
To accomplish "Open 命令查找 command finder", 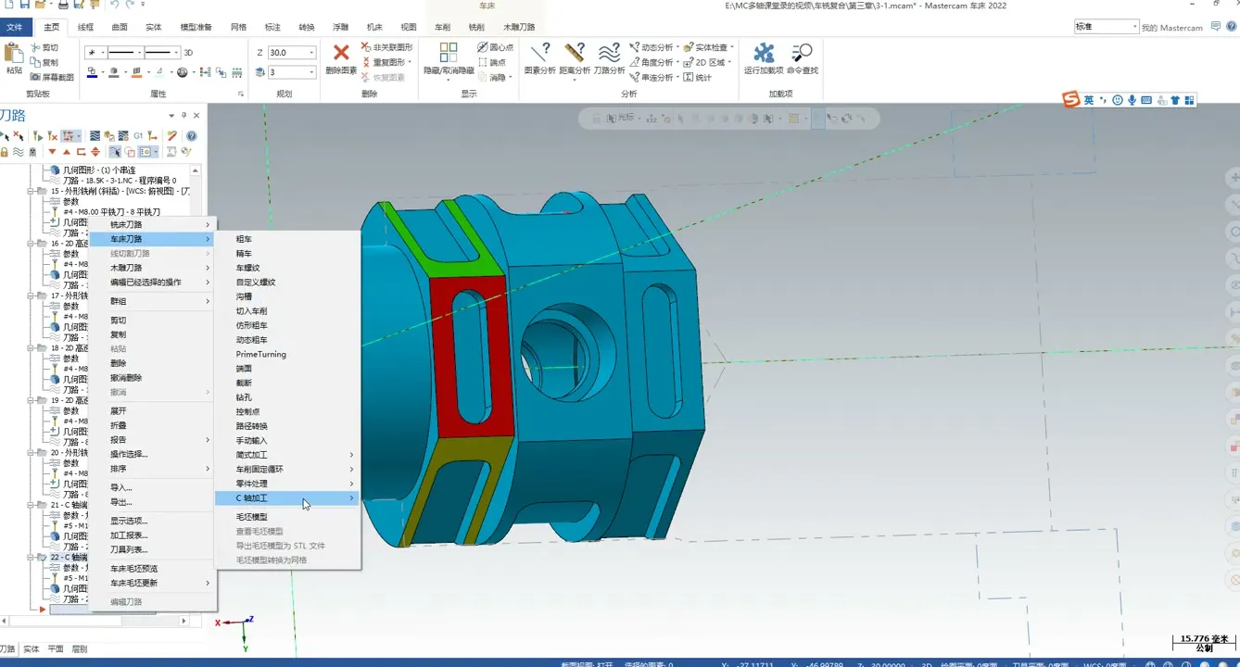I will click(x=802, y=54).
